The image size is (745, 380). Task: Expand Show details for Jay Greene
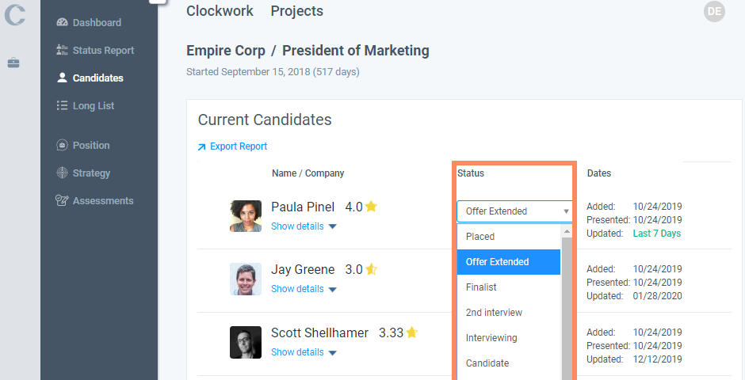304,289
